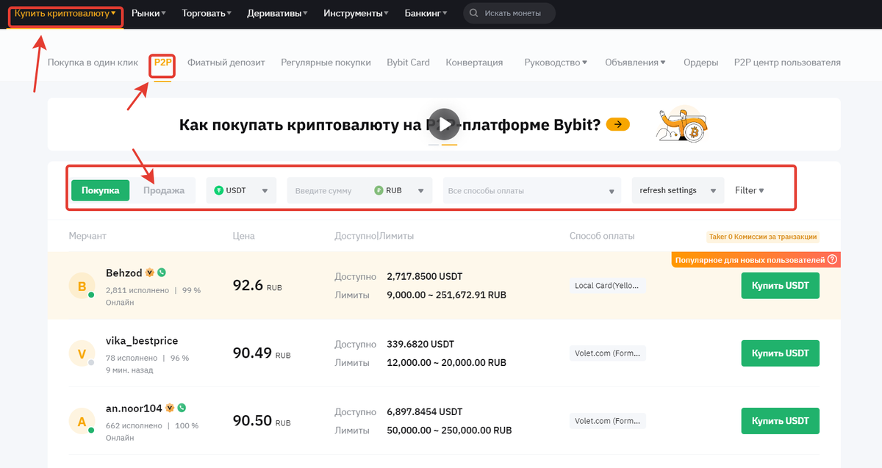Click Behzod's avatar icon
The height and width of the screenshot is (468, 882).
pos(82,286)
